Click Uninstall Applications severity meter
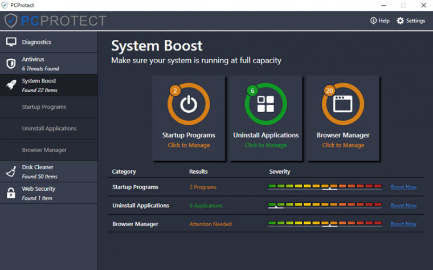 pyautogui.click(x=325, y=206)
